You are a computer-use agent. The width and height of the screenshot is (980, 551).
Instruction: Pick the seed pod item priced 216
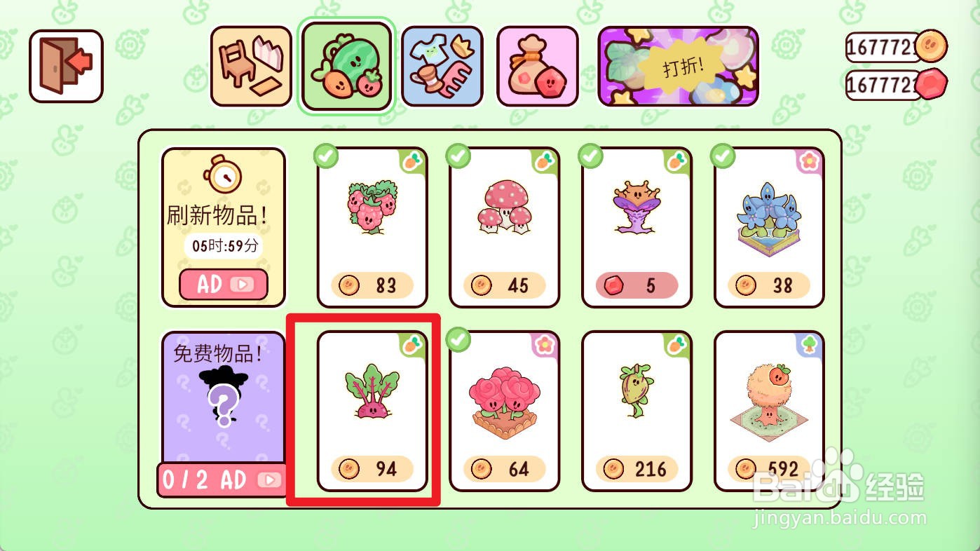click(637, 411)
